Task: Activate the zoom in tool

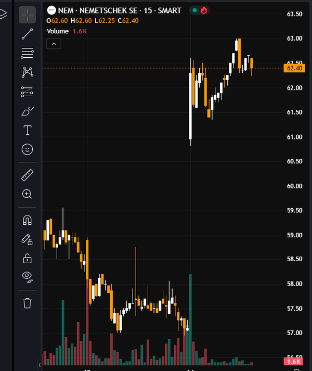Action: coord(27,194)
